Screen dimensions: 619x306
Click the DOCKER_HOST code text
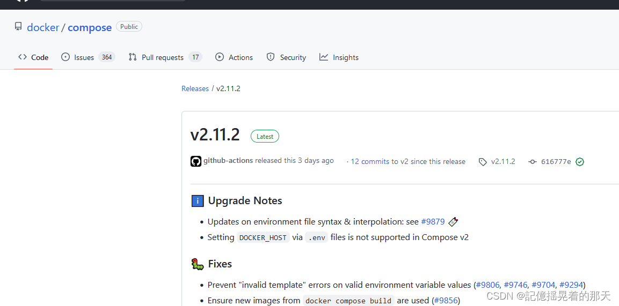tap(263, 238)
